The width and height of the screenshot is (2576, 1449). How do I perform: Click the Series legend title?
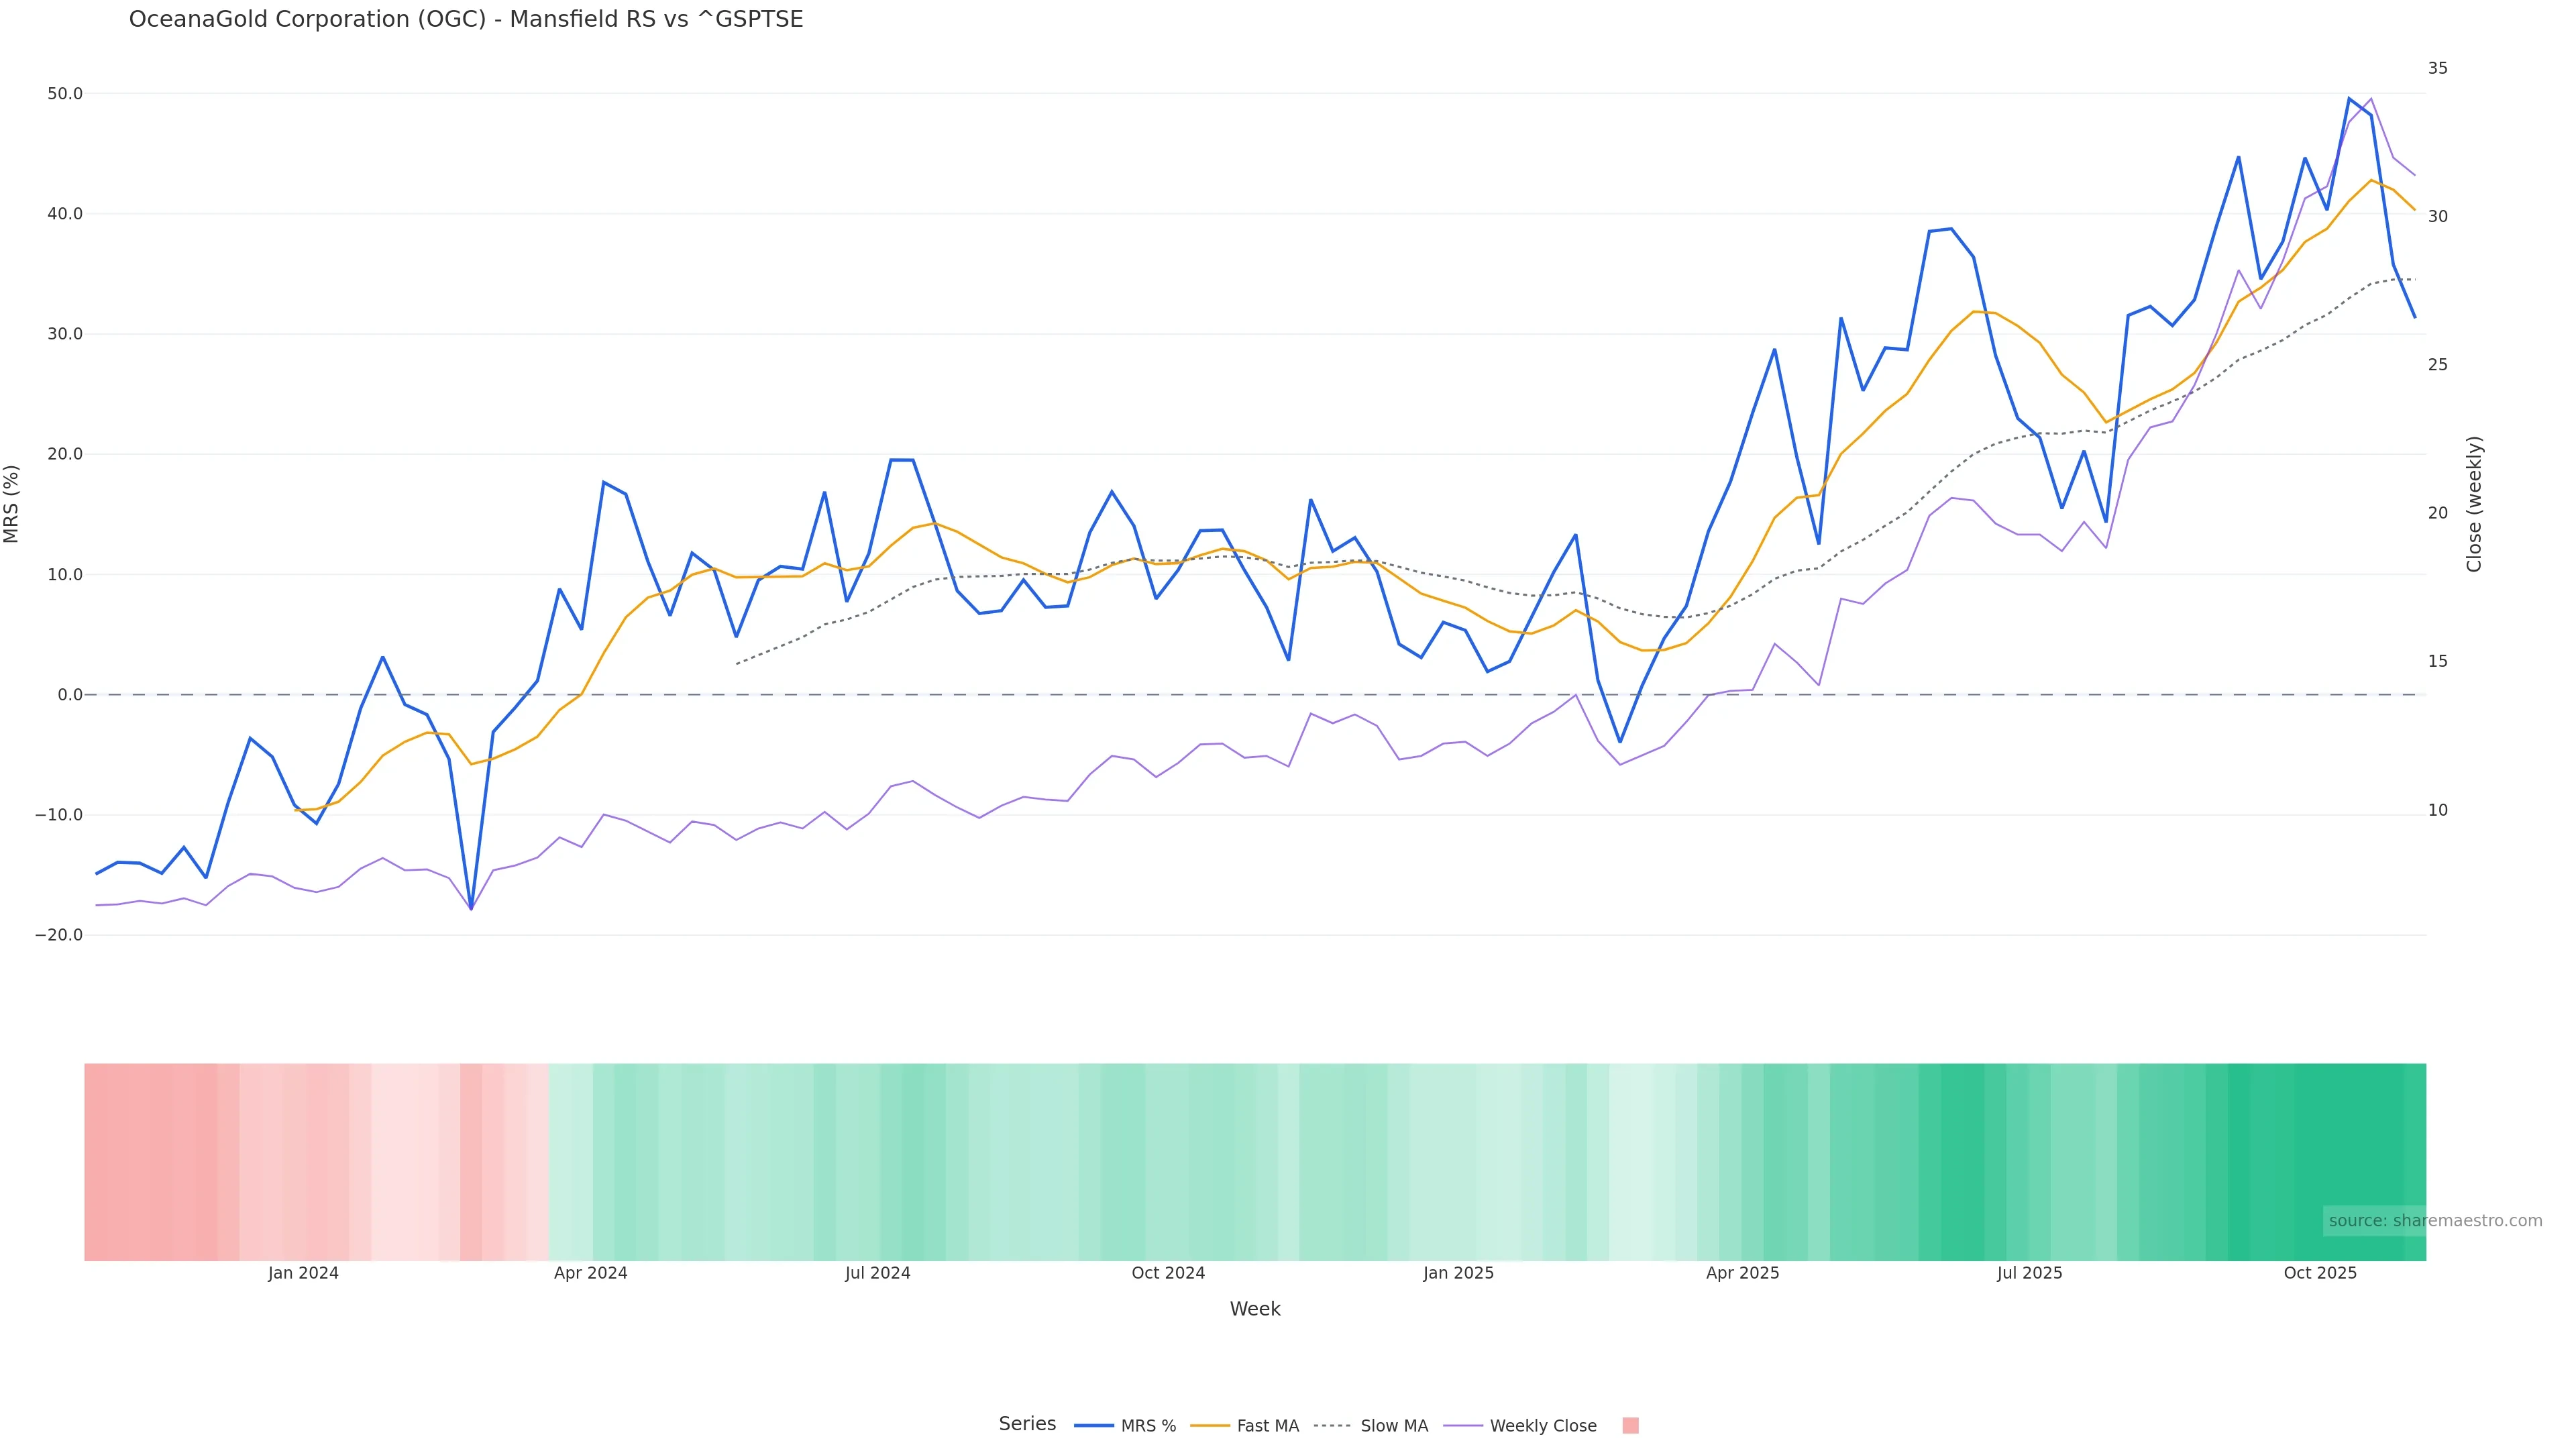pyautogui.click(x=1027, y=1424)
